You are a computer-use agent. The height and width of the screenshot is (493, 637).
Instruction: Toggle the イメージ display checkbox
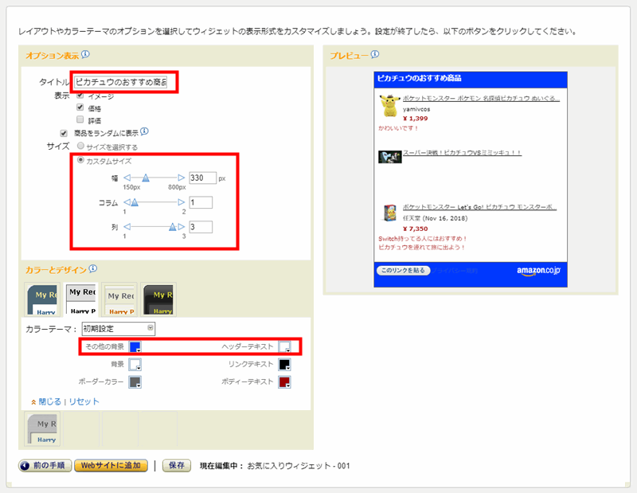tap(80, 96)
